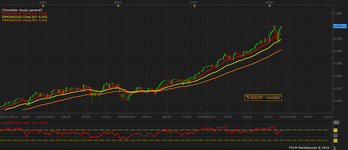Click the 03/31/2018 date axis label
The width and height of the screenshot is (348, 150).
coord(288,117)
